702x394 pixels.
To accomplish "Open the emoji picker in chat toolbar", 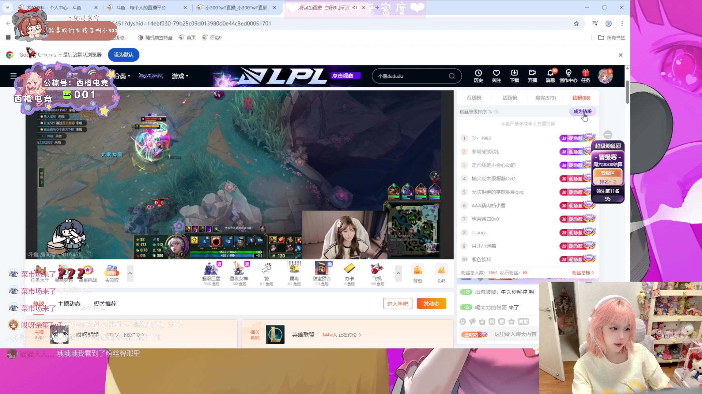I will (463, 321).
